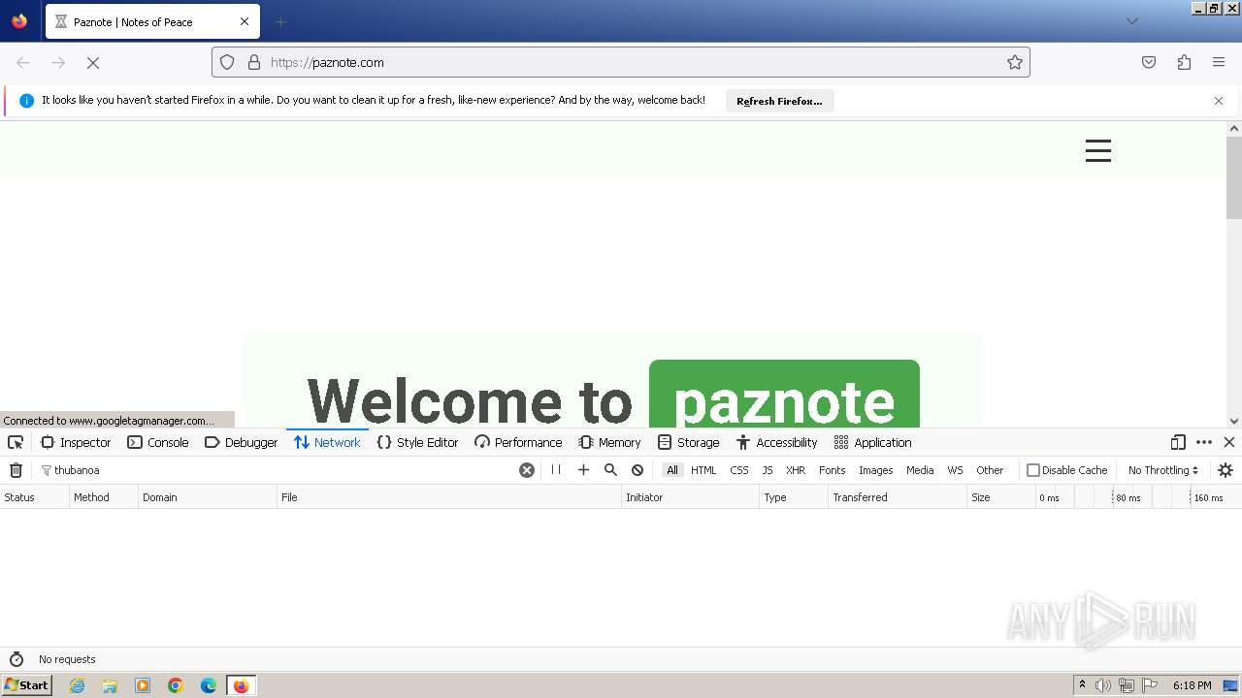
Task: Click the page vertical scrollbar thumb
Action: pyautogui.click(x=1234, y=177)
